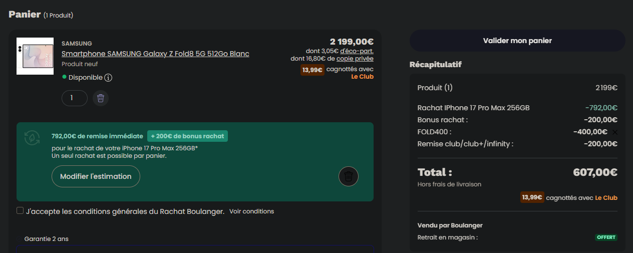Click Remise club/club+/infinity : label
The height and width of the screenshot is (253, 633).
465,144
